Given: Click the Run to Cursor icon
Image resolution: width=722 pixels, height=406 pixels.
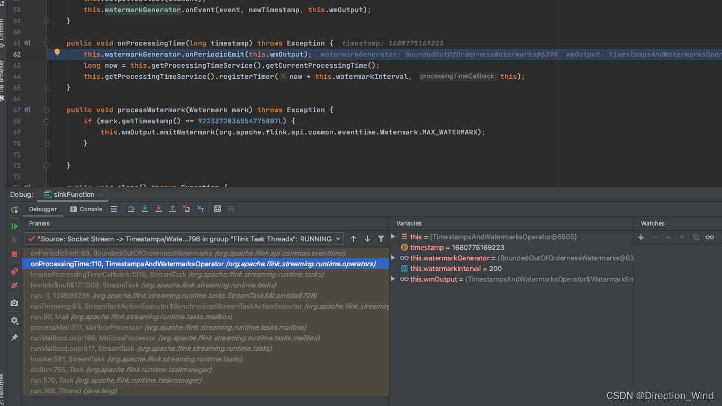Looking at the screenshot, I should [200, 209].
